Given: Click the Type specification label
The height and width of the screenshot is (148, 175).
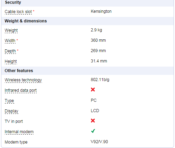Looking at the screenshot, I should point(9,101).
